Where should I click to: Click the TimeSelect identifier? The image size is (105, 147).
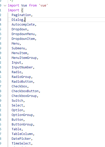[21, 143]
